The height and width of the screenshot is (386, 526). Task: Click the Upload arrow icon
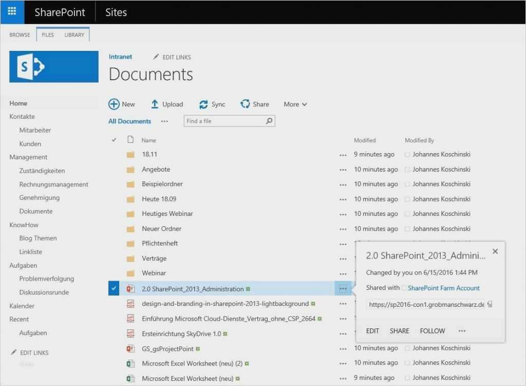[x=155, y=104]
